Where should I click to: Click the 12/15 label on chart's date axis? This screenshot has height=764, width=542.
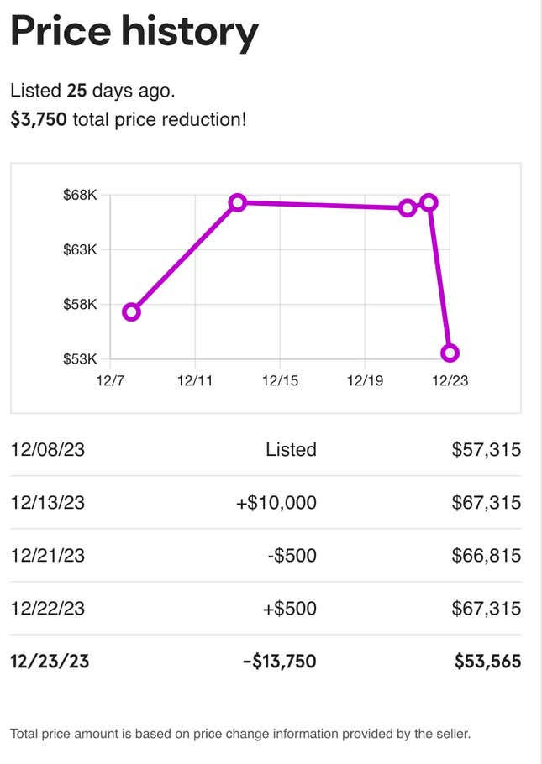[280, 380]
